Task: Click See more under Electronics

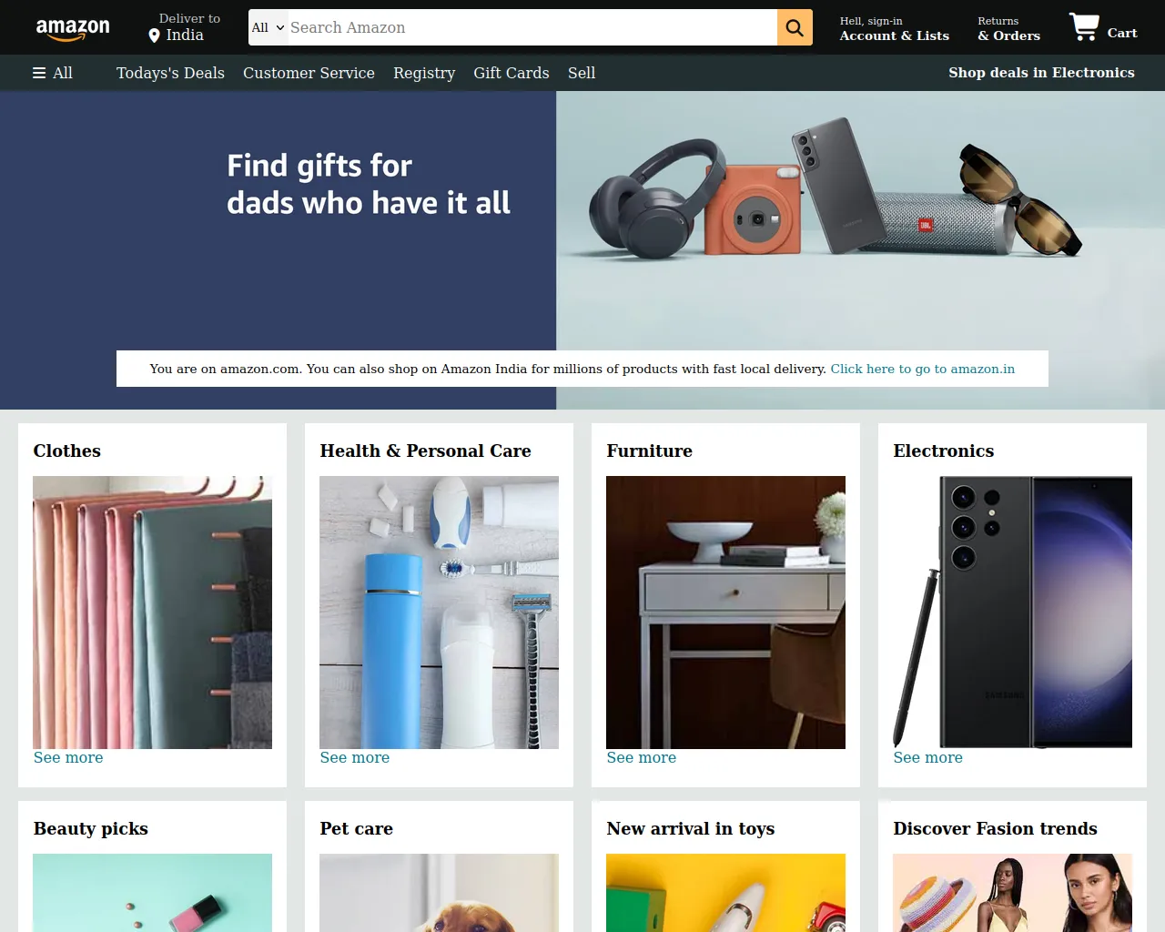Action: (927, 757)
